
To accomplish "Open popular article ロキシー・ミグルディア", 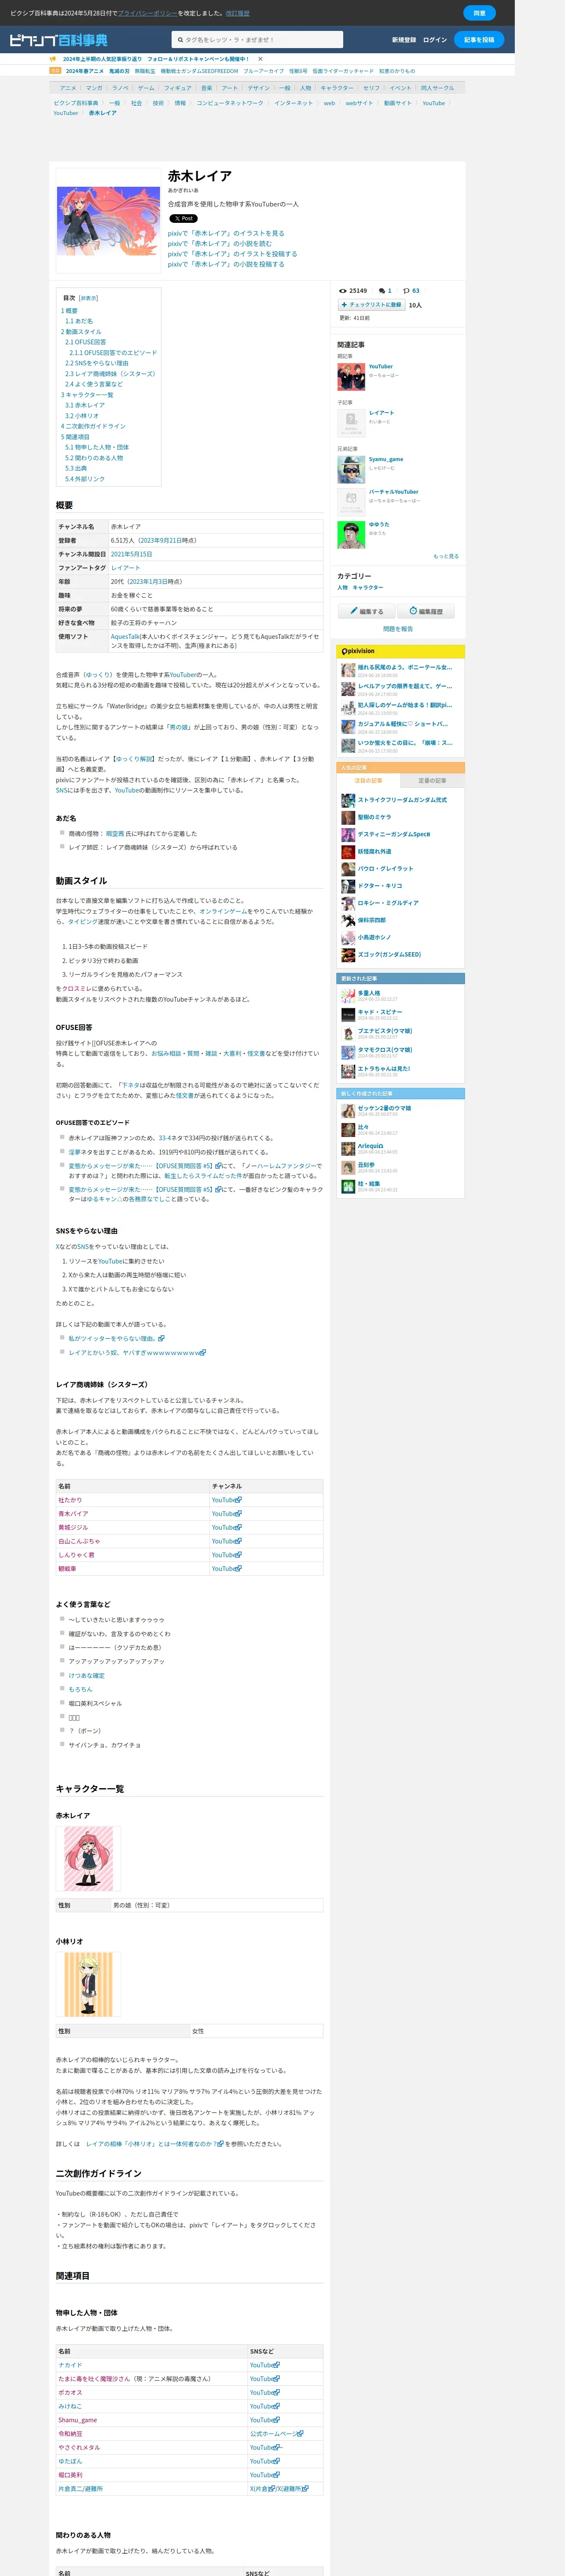I will [x=388, y=903].
